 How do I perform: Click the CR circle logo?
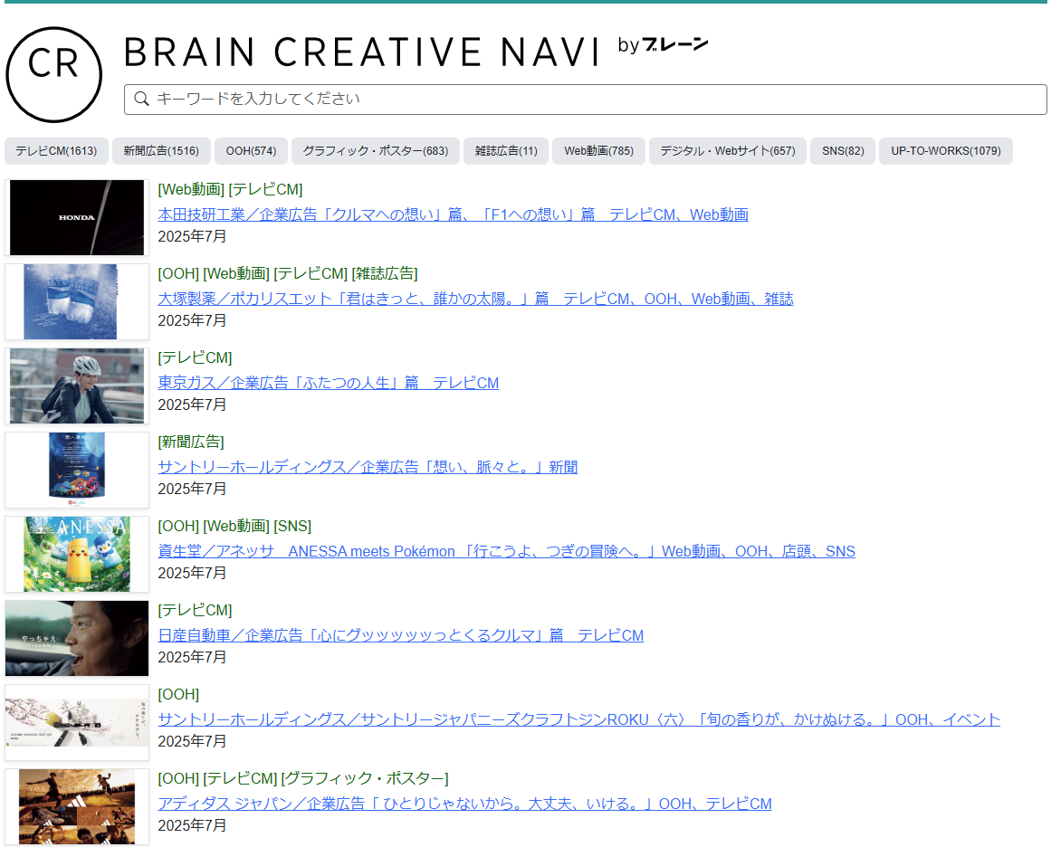53,74
